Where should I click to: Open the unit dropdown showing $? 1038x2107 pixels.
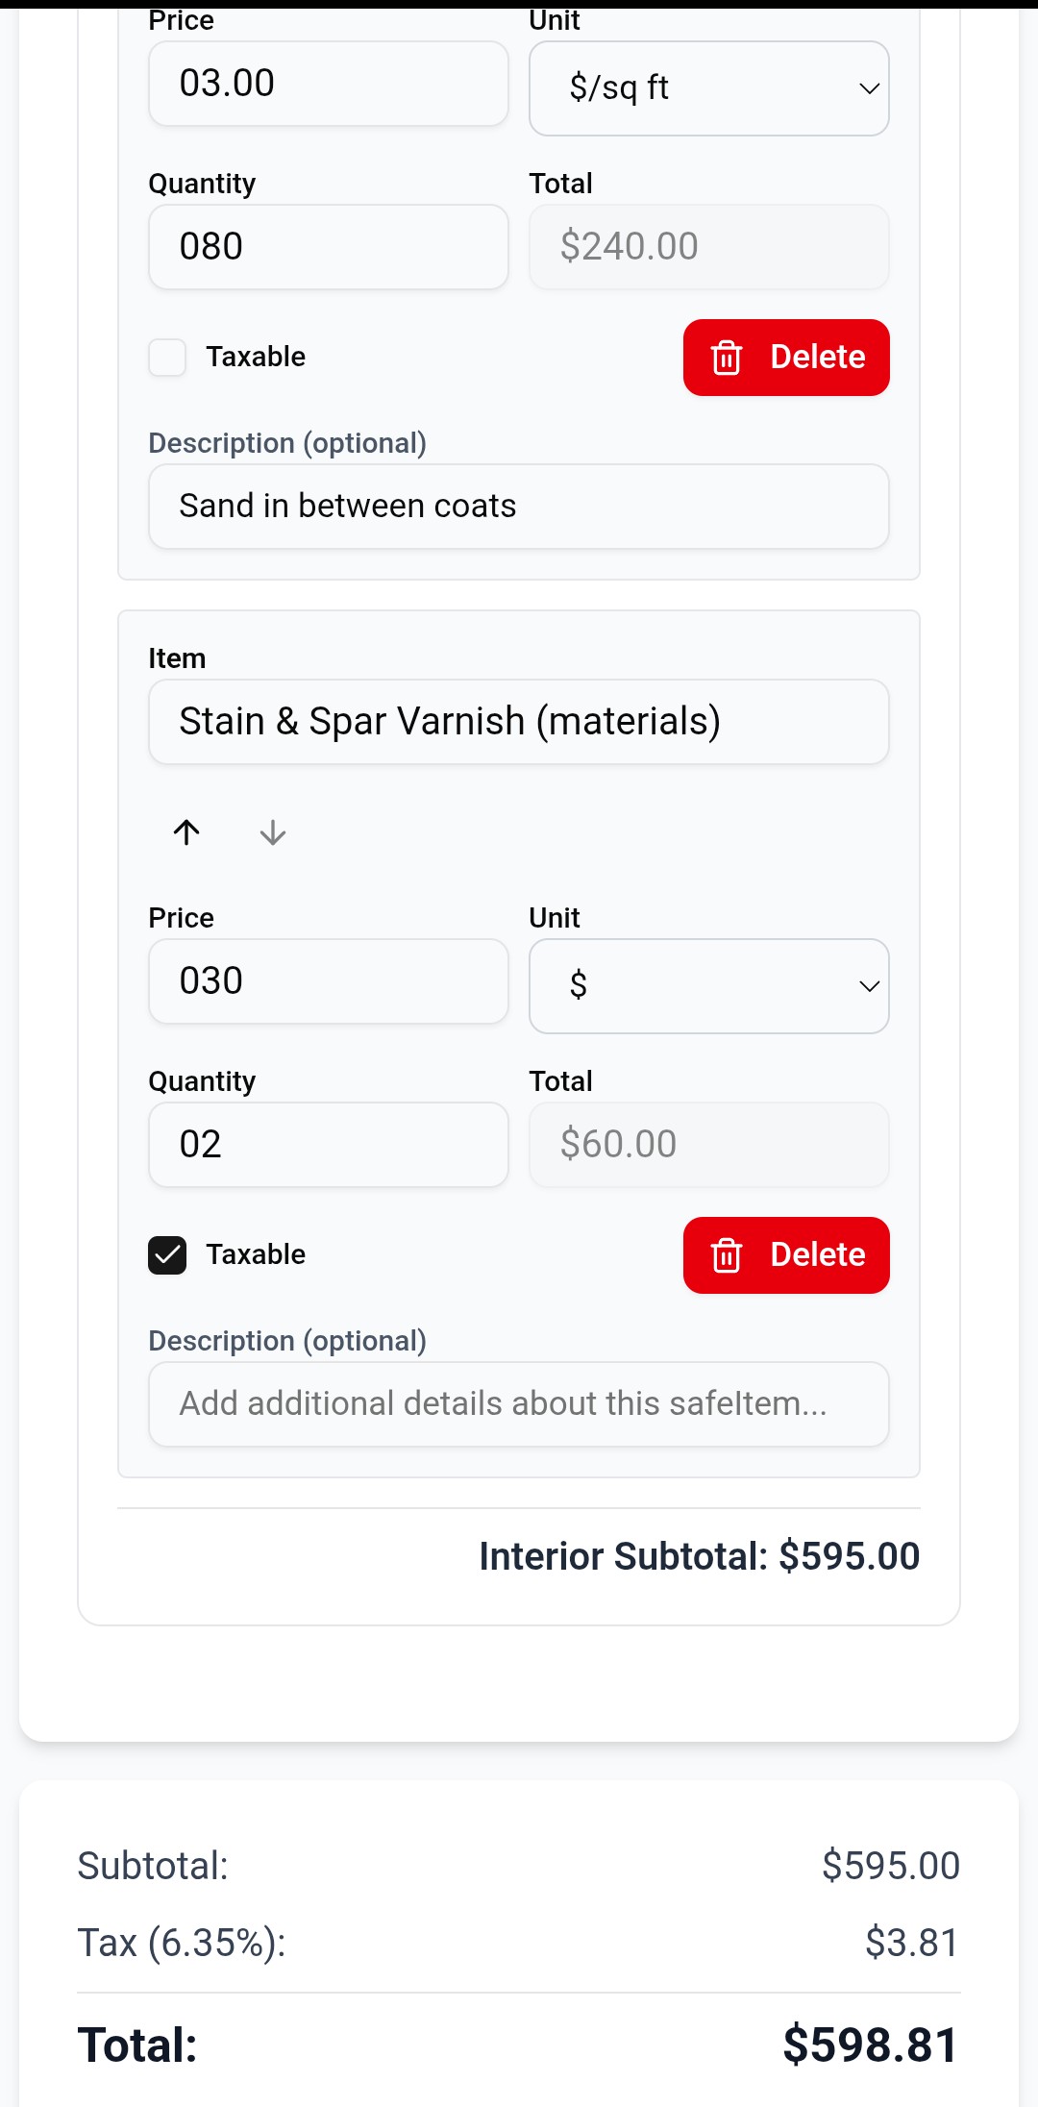click(708, 986)
